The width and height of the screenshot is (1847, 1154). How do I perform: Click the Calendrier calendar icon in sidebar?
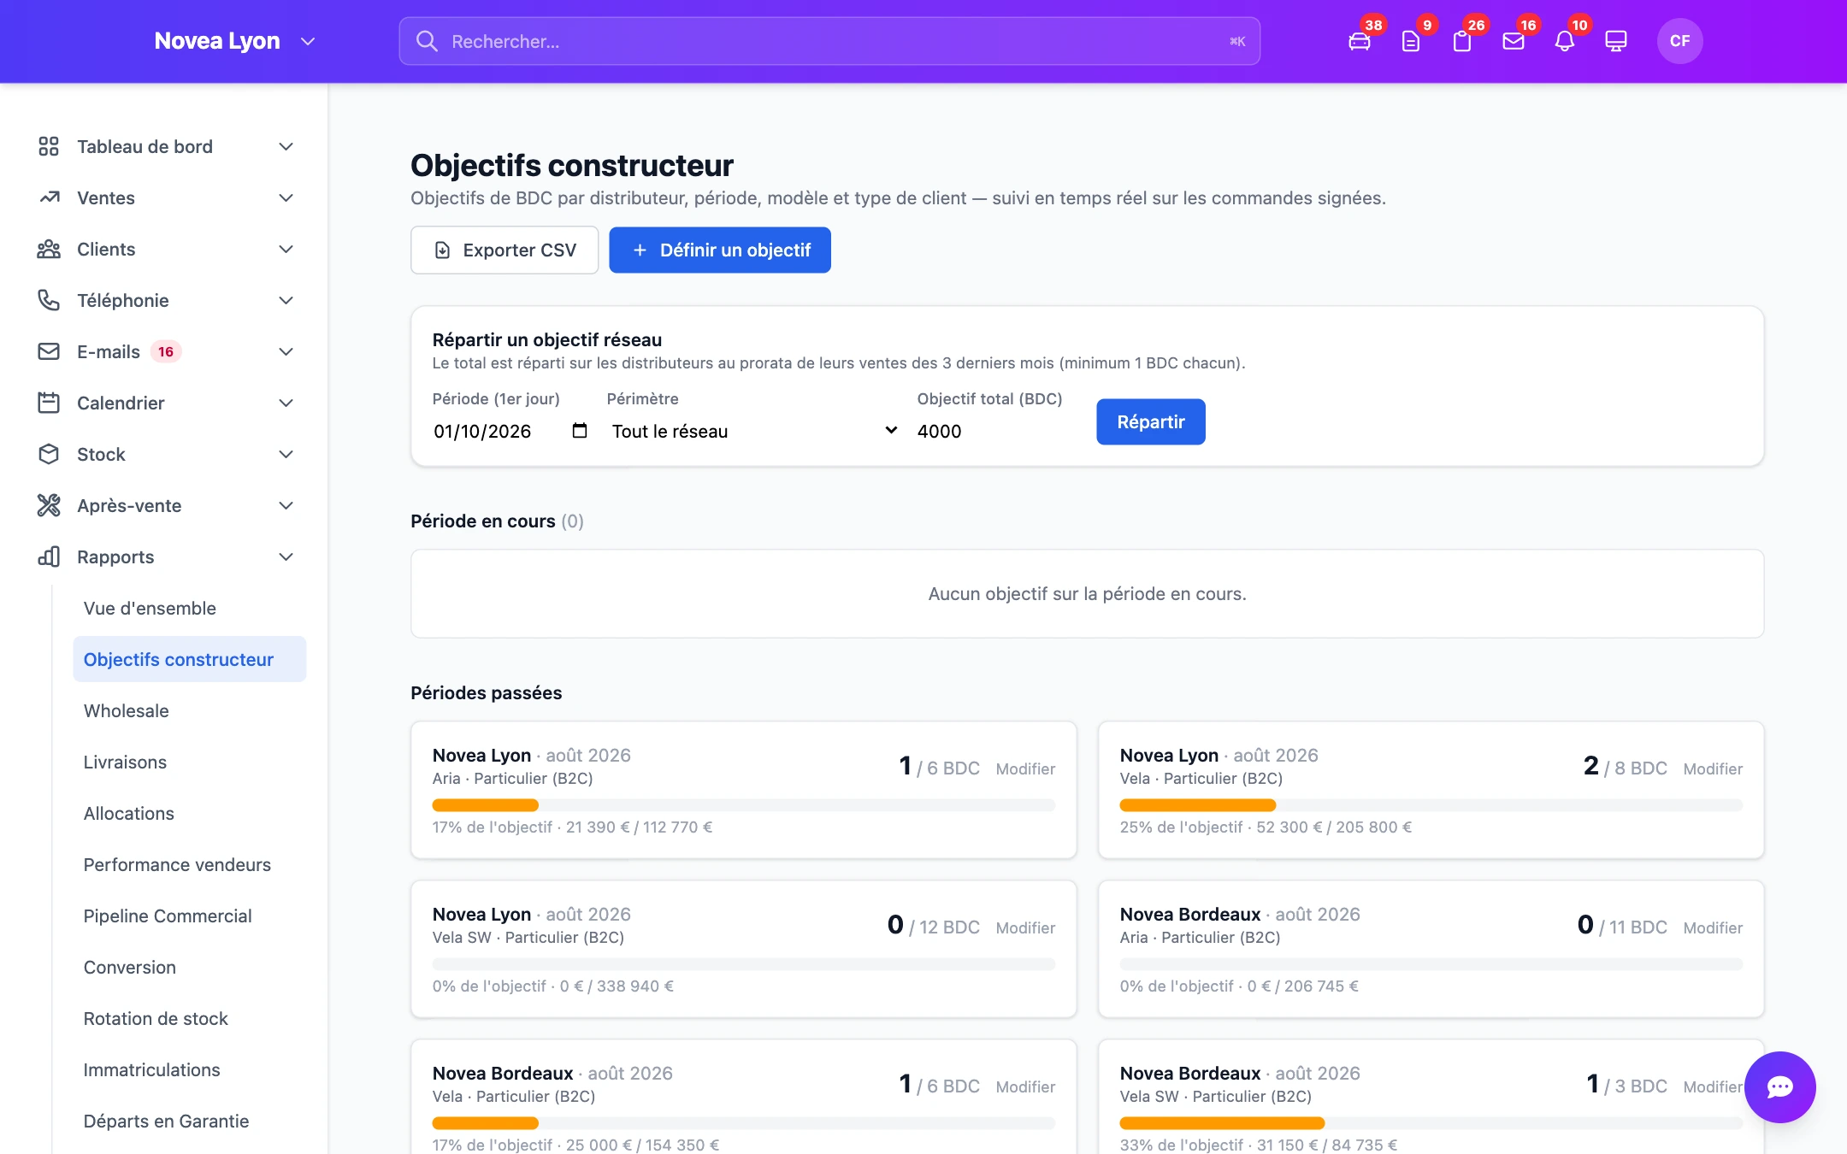coord(49,403)
